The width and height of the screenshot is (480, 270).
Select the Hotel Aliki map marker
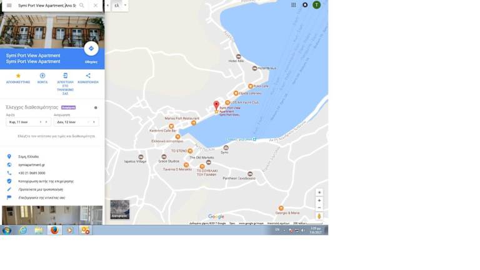(239, 57)
